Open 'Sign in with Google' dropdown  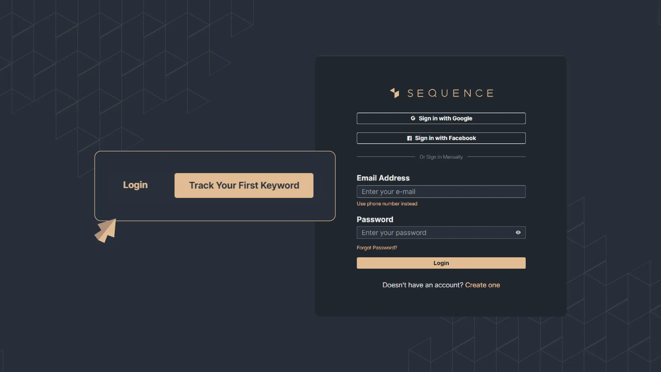(x=441, y=118)
